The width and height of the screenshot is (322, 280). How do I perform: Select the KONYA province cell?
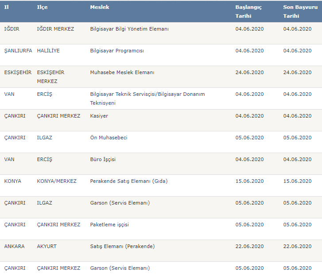coord(13,181)
